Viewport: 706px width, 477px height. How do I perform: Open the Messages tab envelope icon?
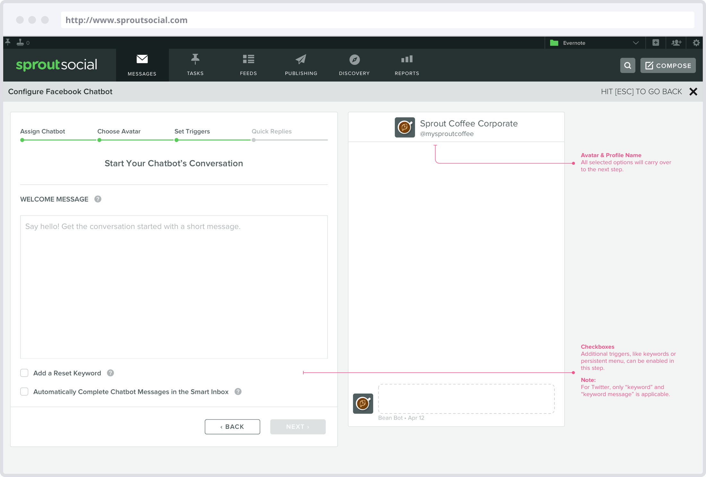click(x=142, y=59)
